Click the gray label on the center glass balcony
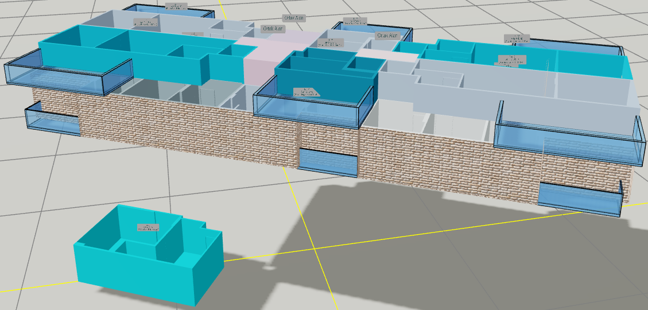 (x=305, y=92)
